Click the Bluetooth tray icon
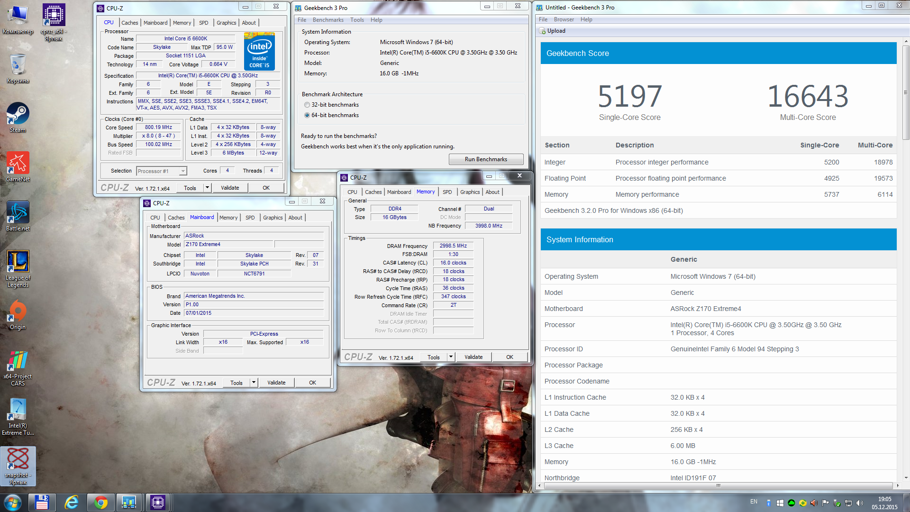 point(768,503)
